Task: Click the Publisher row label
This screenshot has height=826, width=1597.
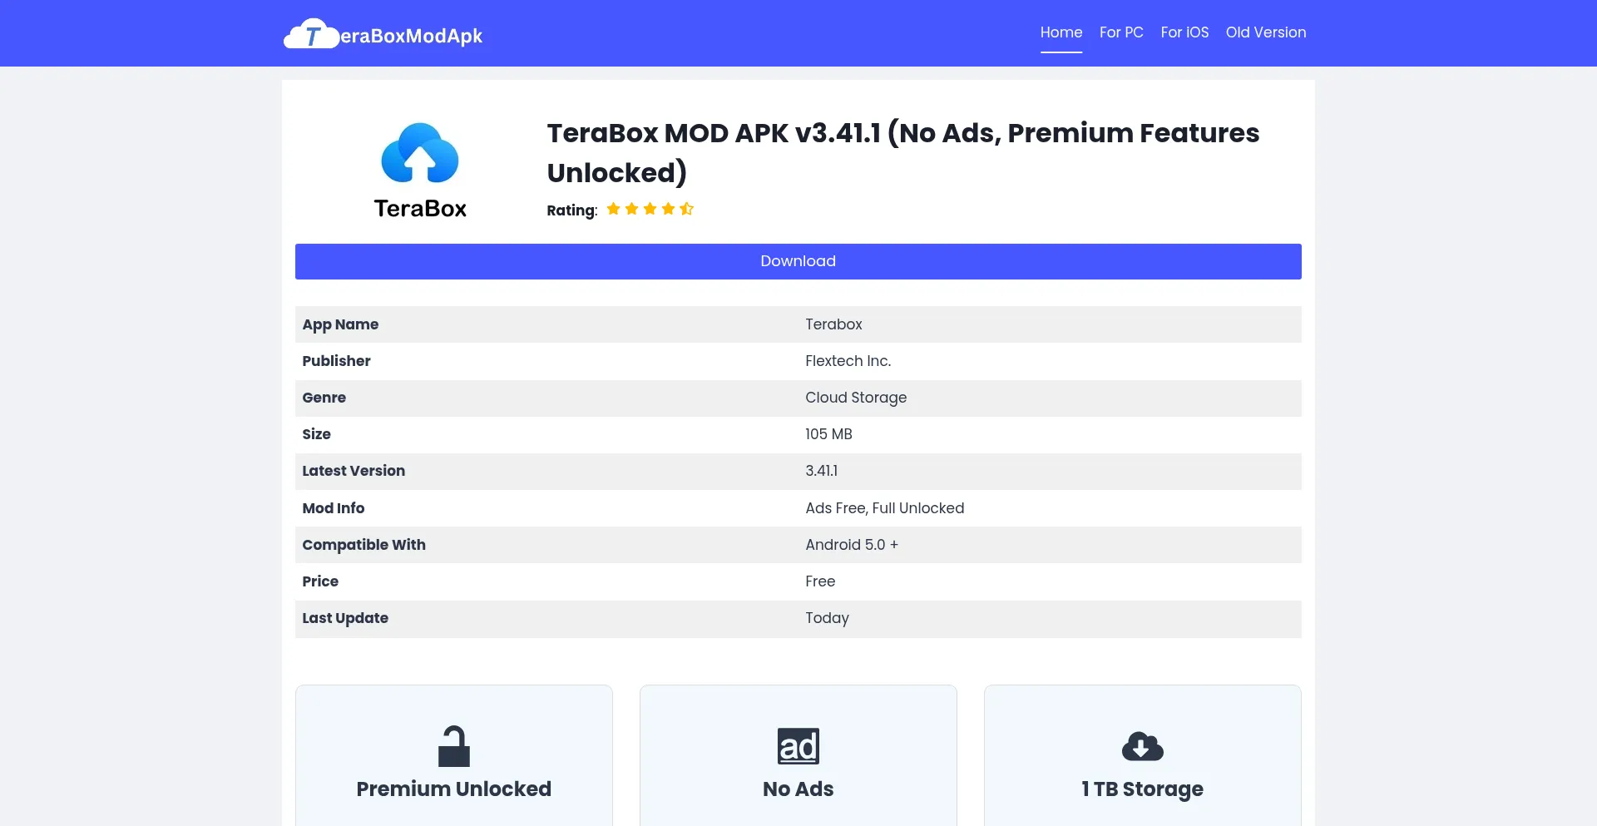Action: (336, 361)
